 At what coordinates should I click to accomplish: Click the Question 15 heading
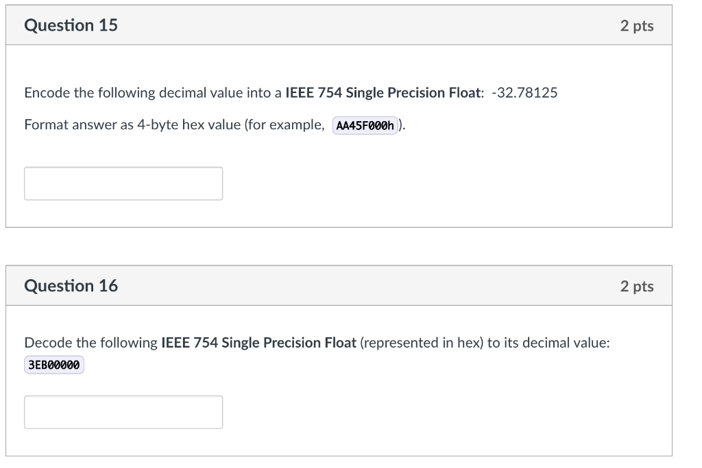point(71,25)
